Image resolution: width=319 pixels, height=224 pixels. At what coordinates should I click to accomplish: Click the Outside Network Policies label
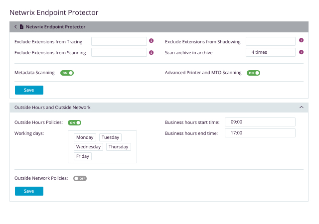point(41,178)
